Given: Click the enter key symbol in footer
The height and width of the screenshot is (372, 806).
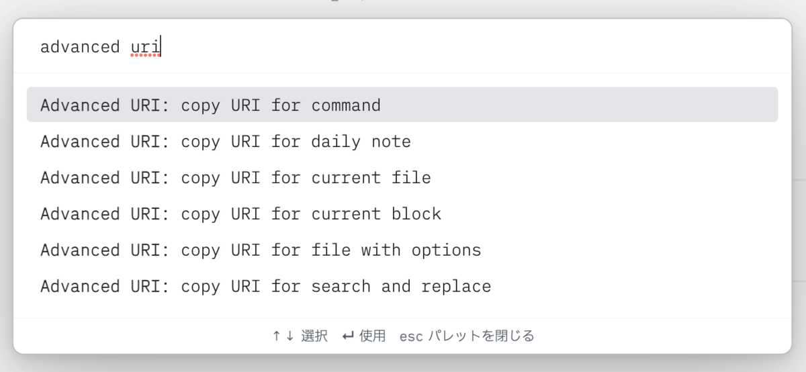Looking at the screenshot, I should pyautogui.click(x=348, y=336).
